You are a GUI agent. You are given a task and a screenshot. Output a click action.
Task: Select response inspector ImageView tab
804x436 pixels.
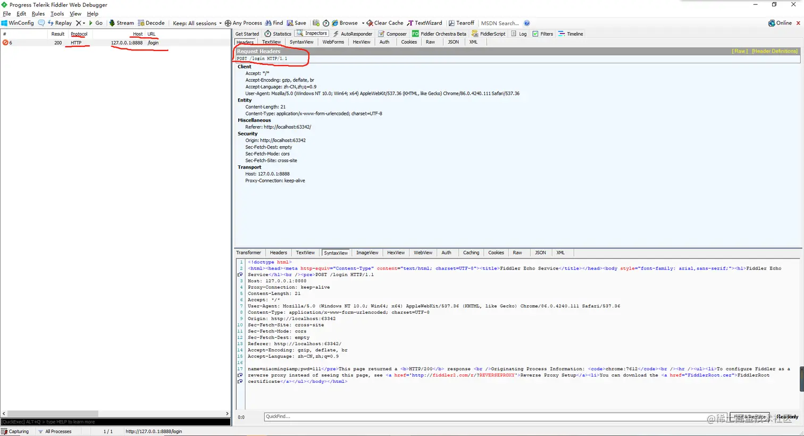click(367, 253)
